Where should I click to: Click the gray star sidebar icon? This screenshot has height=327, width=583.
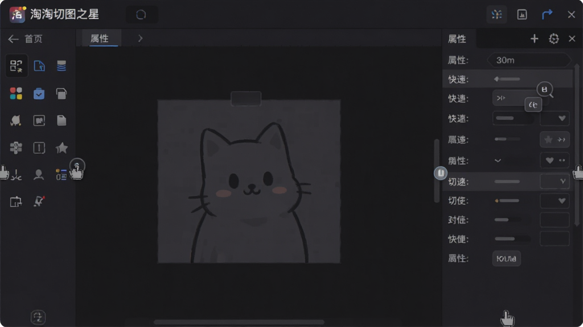[x=61, y=148]
